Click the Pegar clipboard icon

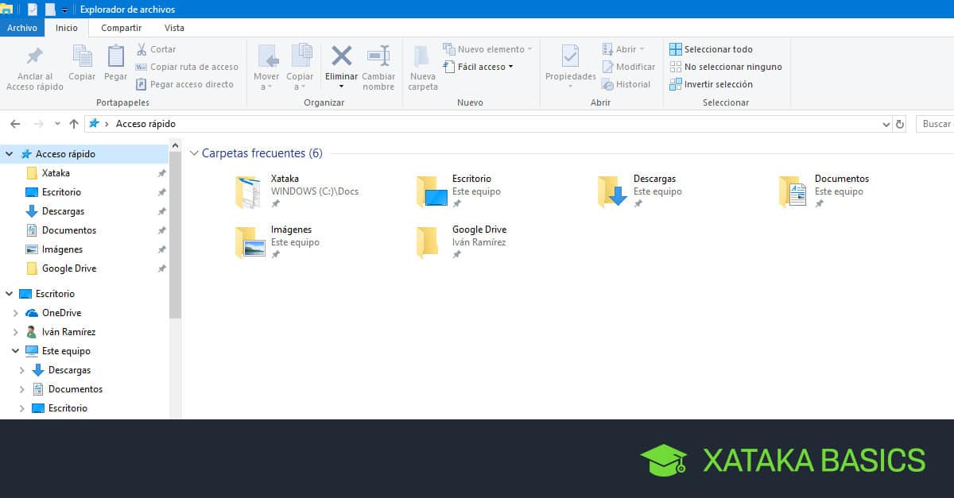tap(116, 56)
